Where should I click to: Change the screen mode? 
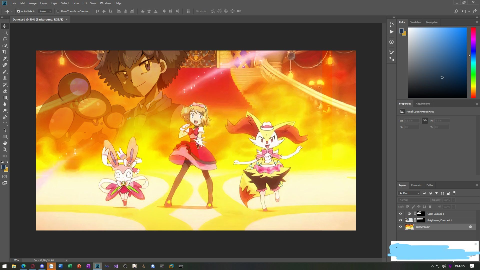[5, 183]
